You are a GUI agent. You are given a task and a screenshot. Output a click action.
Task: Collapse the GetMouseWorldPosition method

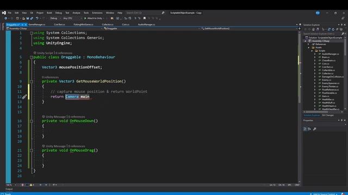32,82
